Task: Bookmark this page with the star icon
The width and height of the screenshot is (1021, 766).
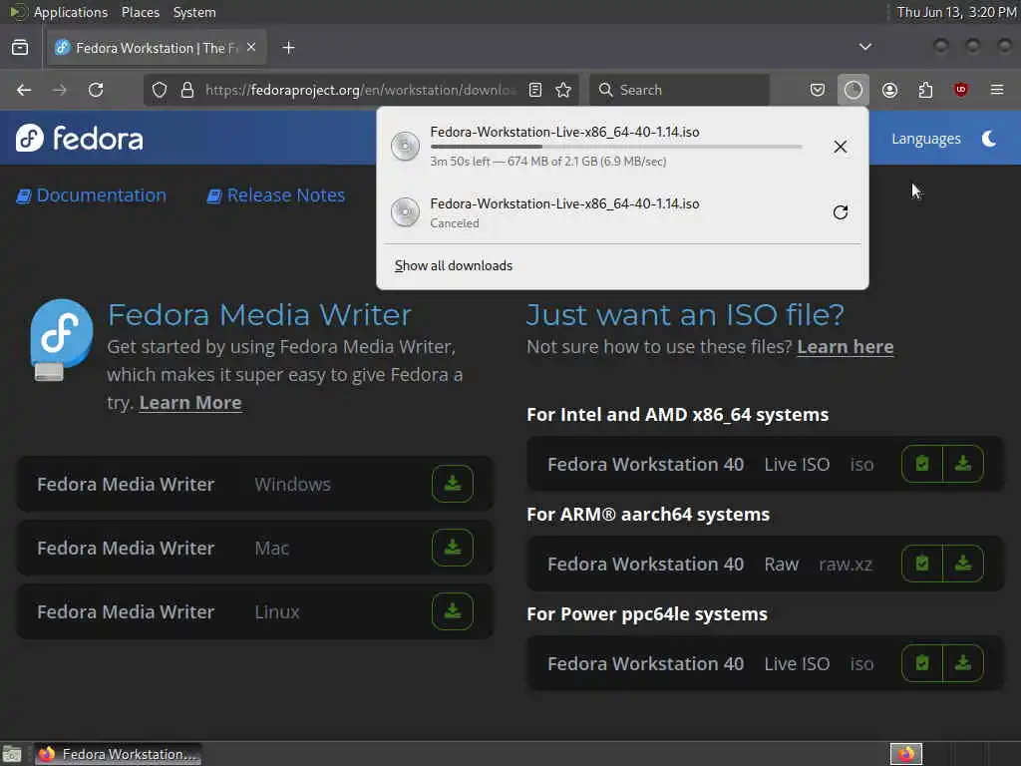Action: [x=564, y=90]
